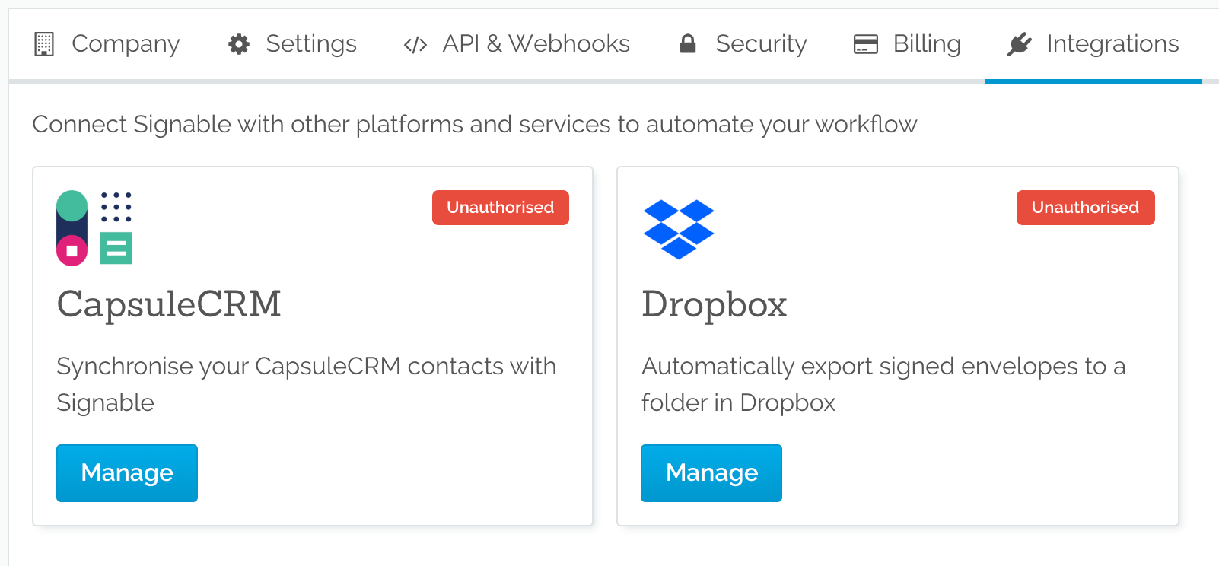Click the gear icon beside Settings
This screenshot has height=566, width=1219.
(x=239, y=44)
